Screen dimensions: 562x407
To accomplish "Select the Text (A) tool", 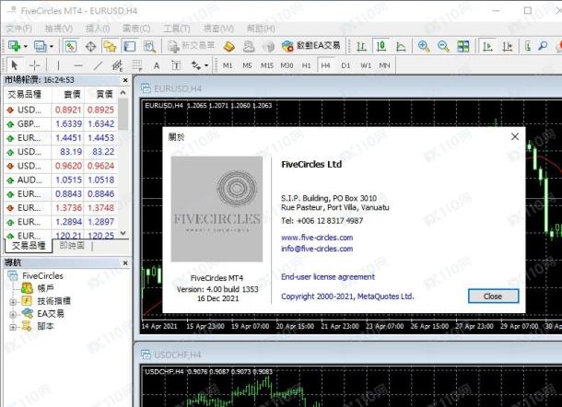I will coord(157,65).
